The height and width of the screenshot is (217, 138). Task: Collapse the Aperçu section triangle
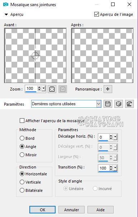click(x=6, y=14)
